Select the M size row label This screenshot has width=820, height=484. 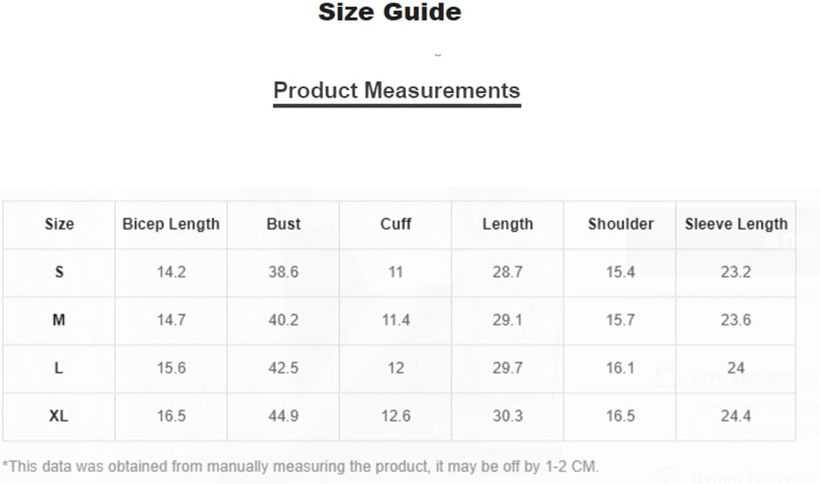[x=59, y=320]
